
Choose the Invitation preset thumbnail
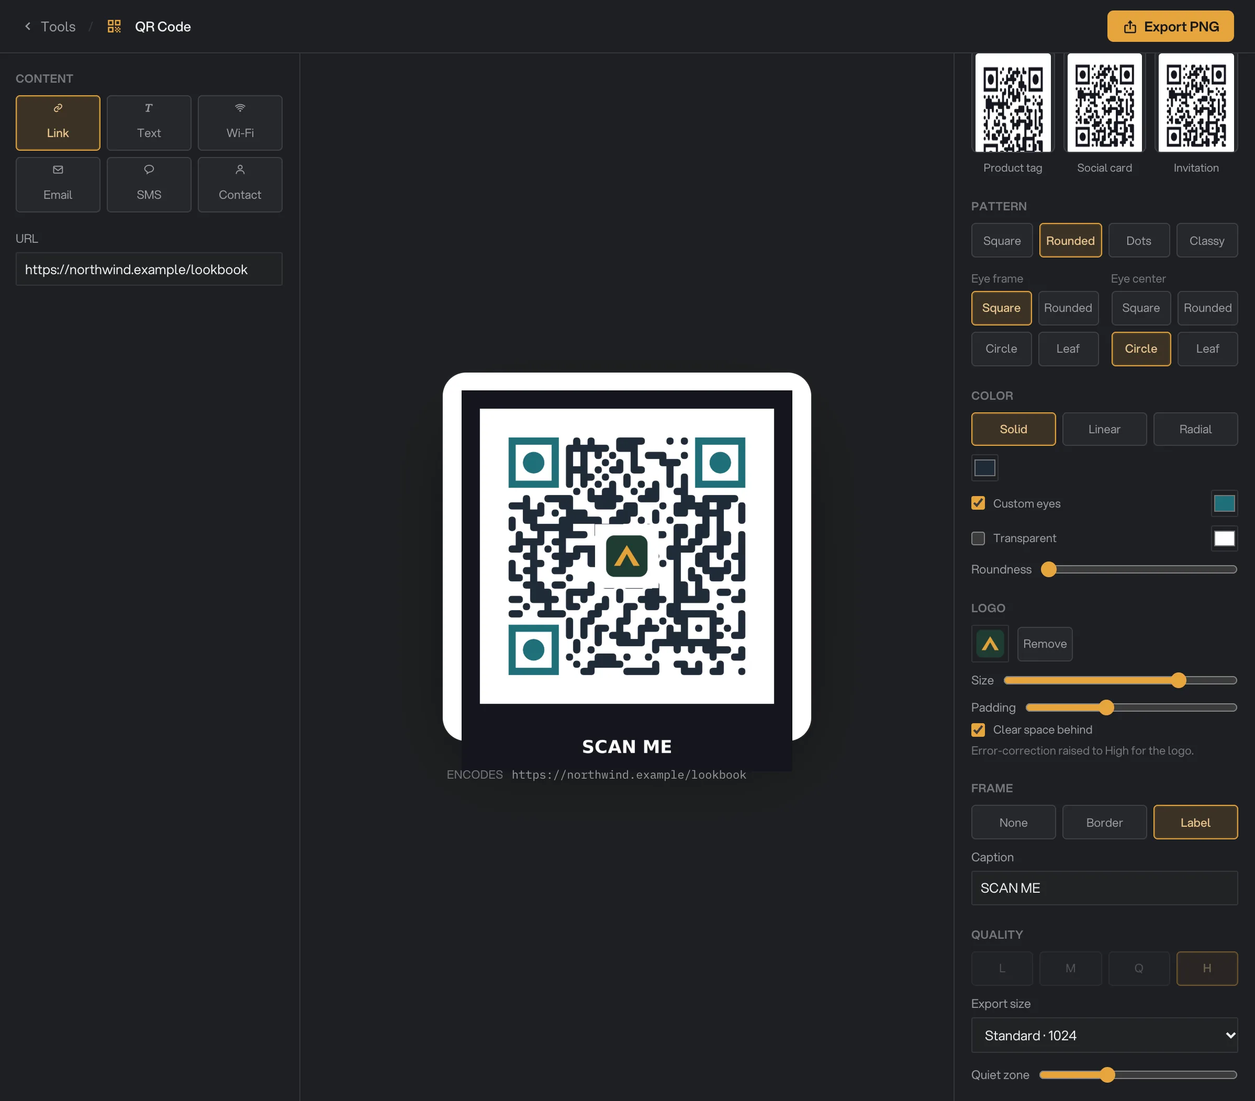[1195, 103]
